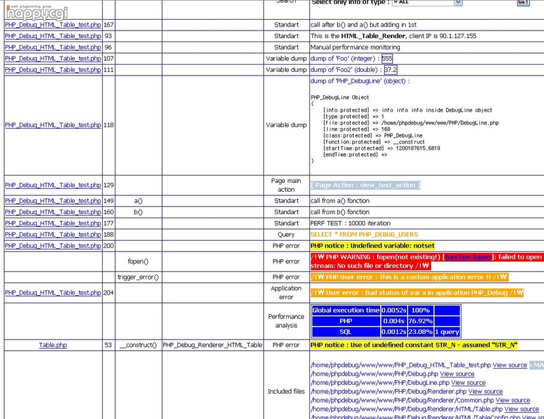Open test file link on line 188 row
This screenshot has height=419, width=544.
(x=53, y=235)
